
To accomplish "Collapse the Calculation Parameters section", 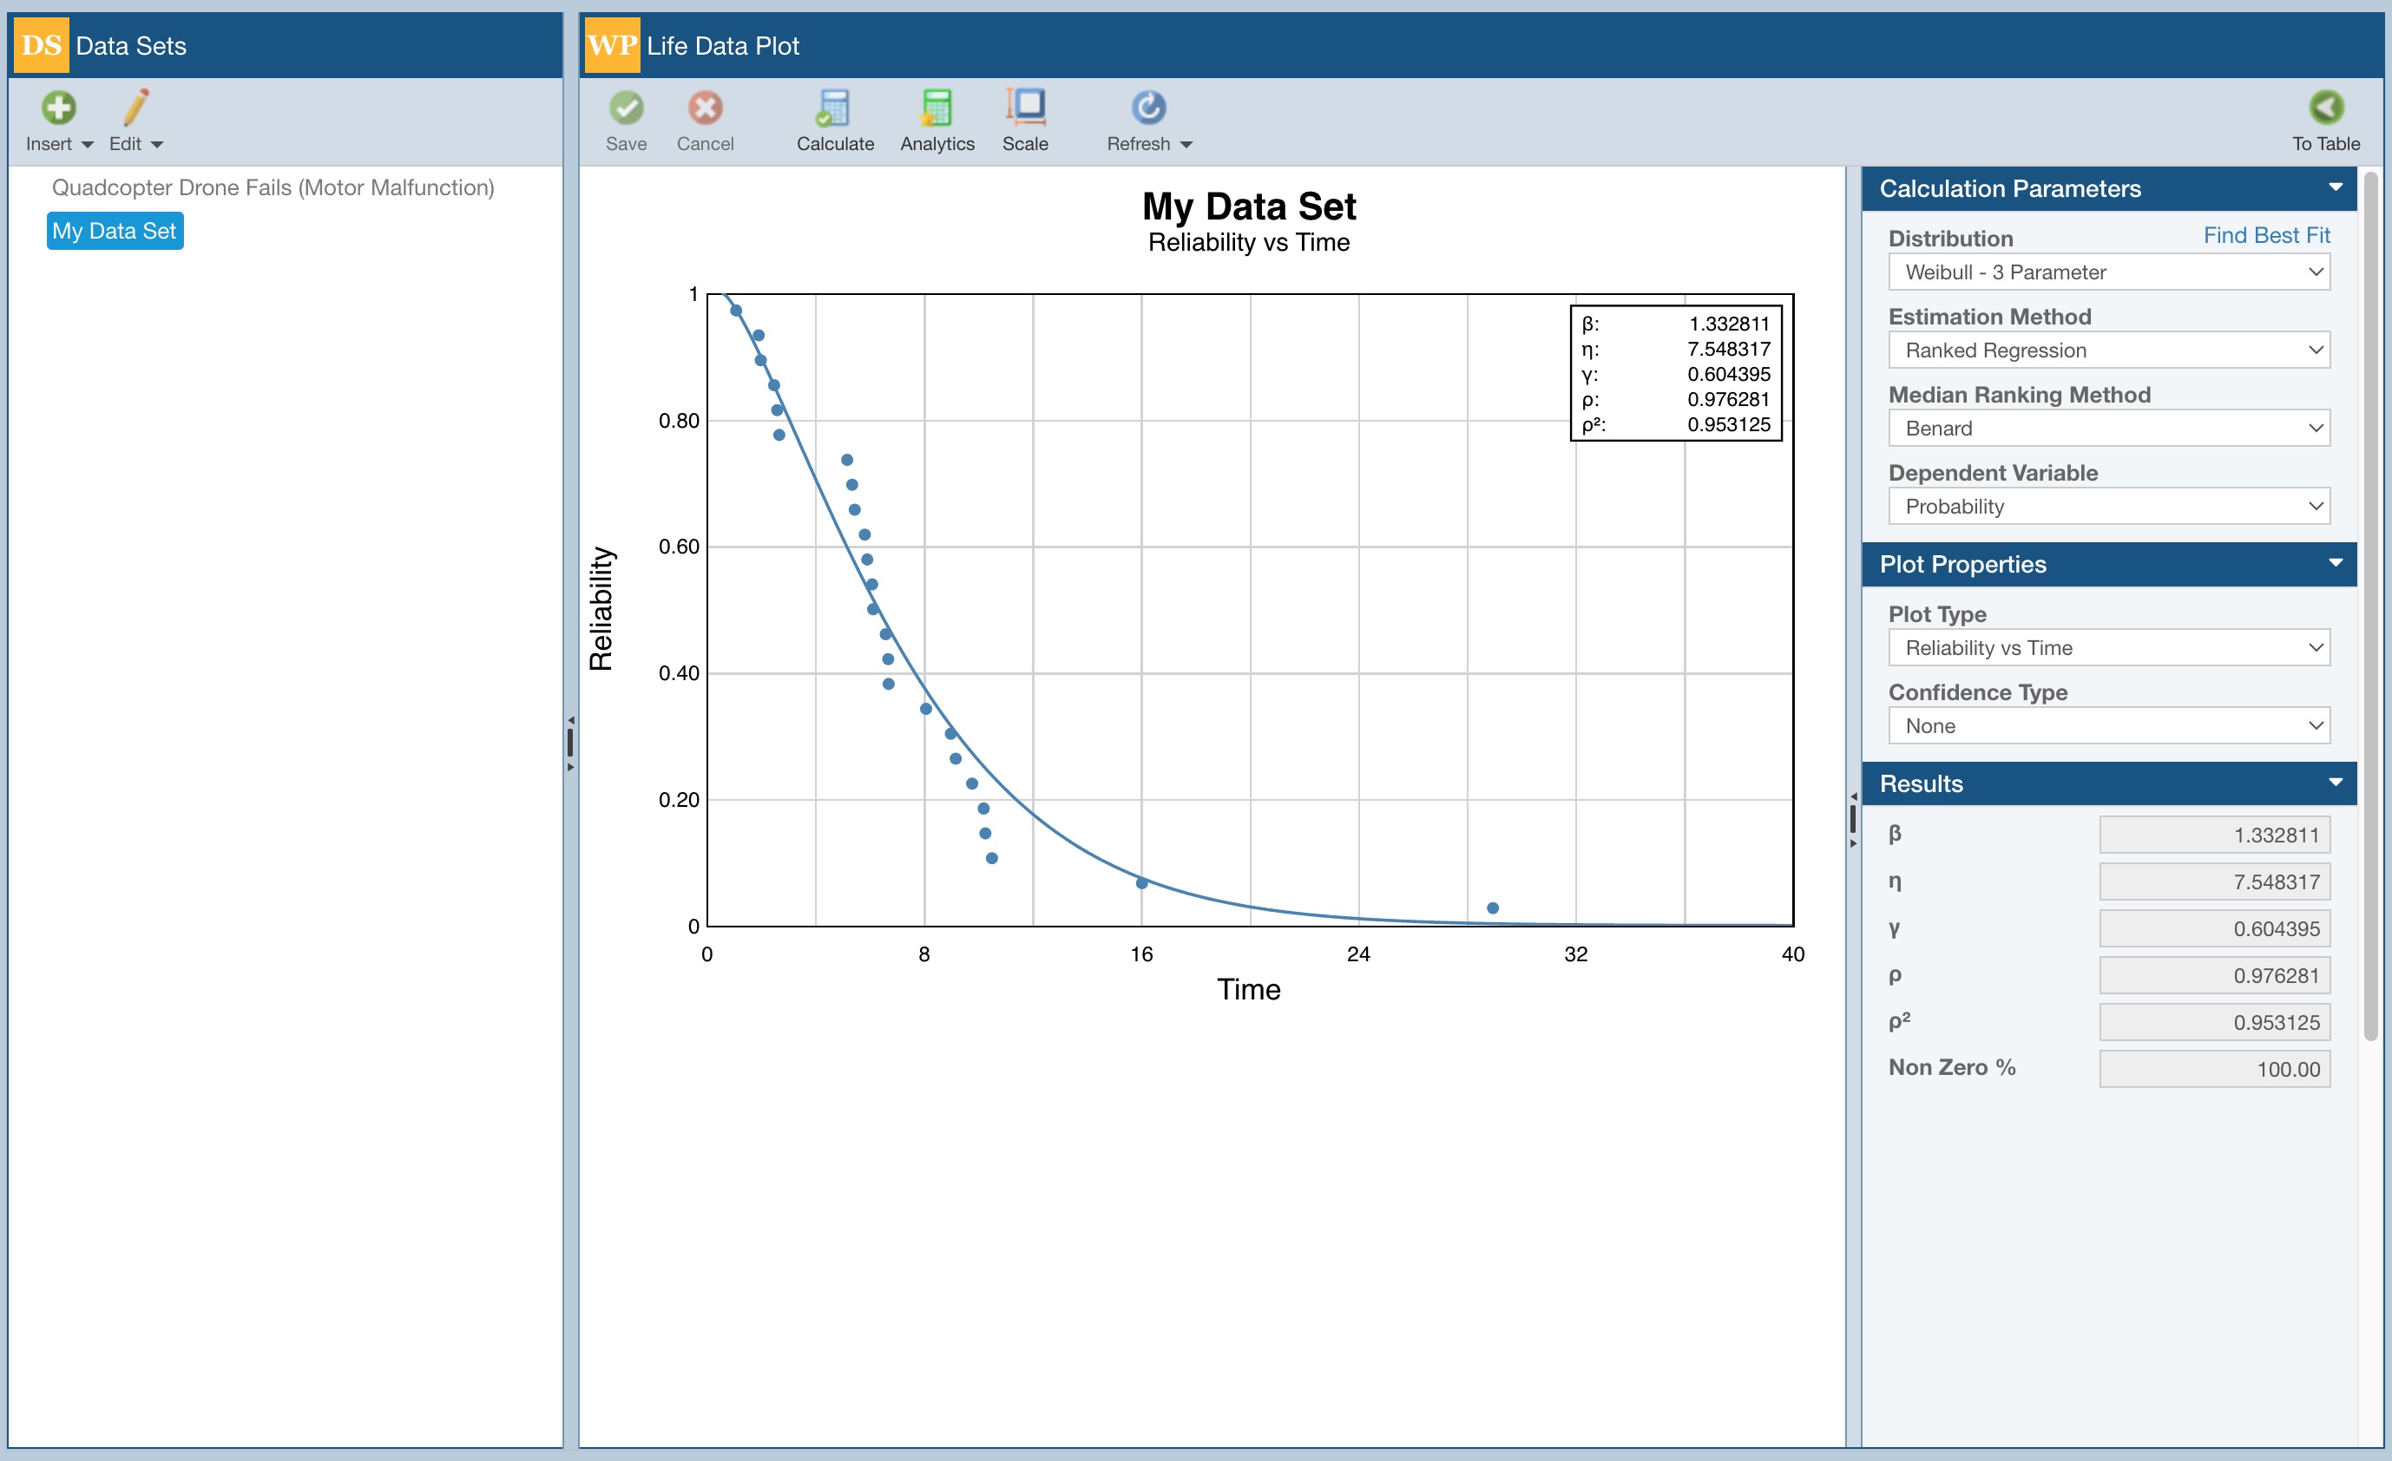I will coord(2335,187).
